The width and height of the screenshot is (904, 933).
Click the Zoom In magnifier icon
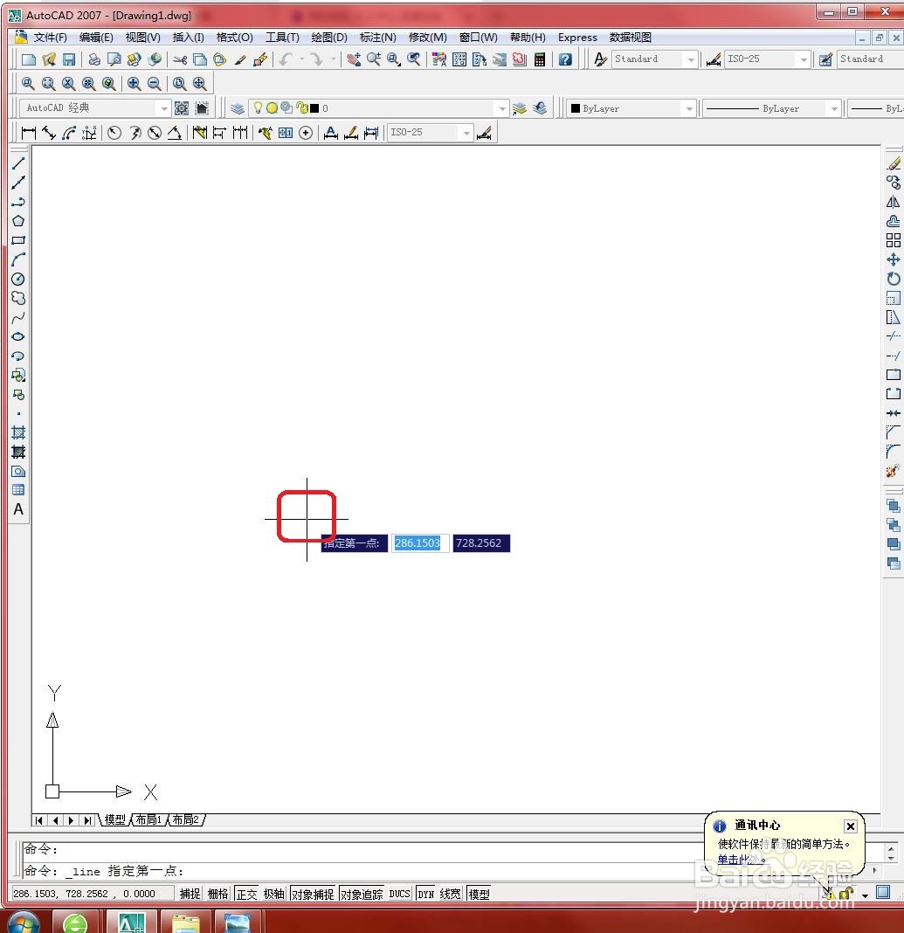click(x=134, y=84)
